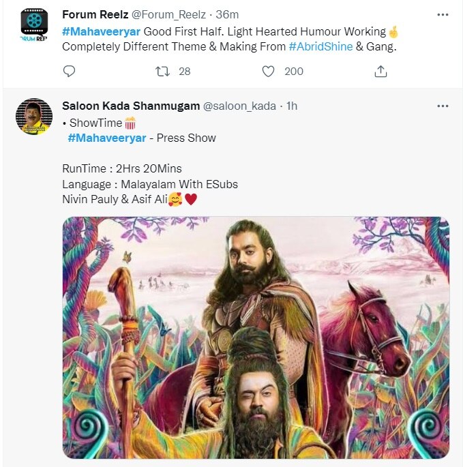The width and height of the screenshot is (463, 467).
Task: Like the Forum Reelz tweet
Action: [x=269, y=71]
